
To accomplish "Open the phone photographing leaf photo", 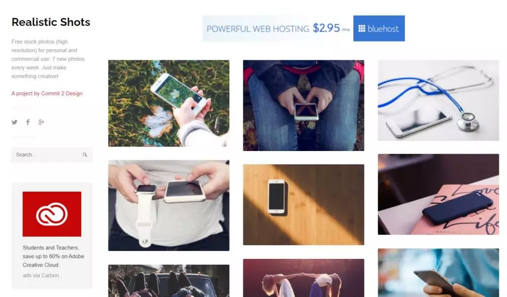I will [x=169, y=103].
